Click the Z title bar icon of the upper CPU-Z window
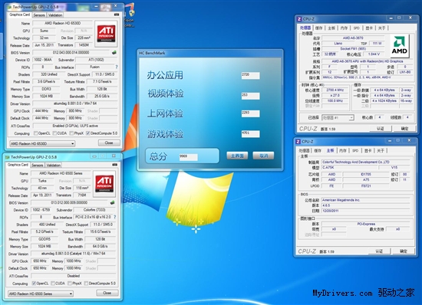Image resolution: width=422 pixels, height=305 pixels. [x=299, y=19]
